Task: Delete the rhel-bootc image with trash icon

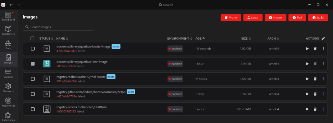Action: coord(315,79)
